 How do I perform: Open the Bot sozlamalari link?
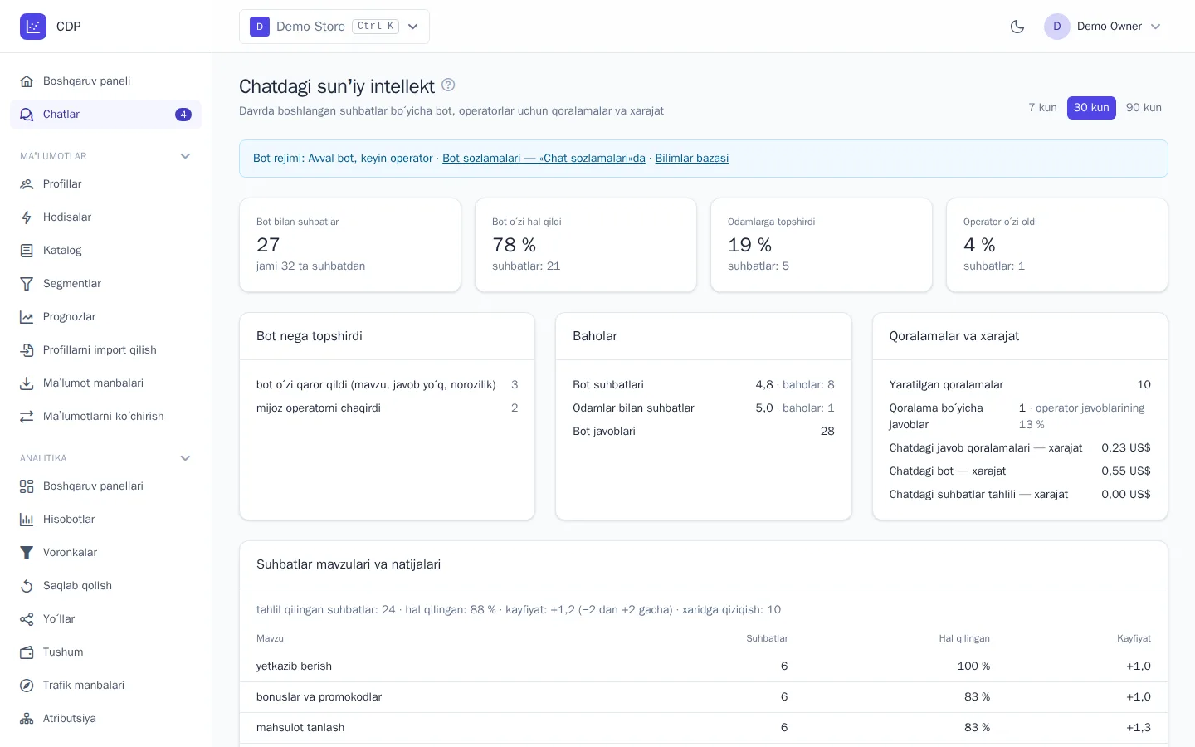pyautogui.click(x=544, y=159)
